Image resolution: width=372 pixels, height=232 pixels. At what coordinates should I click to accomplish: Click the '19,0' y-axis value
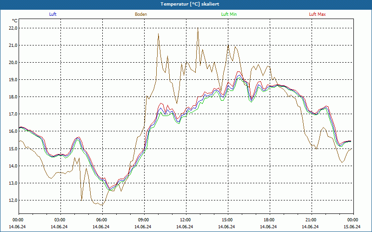tap(13, 80)
